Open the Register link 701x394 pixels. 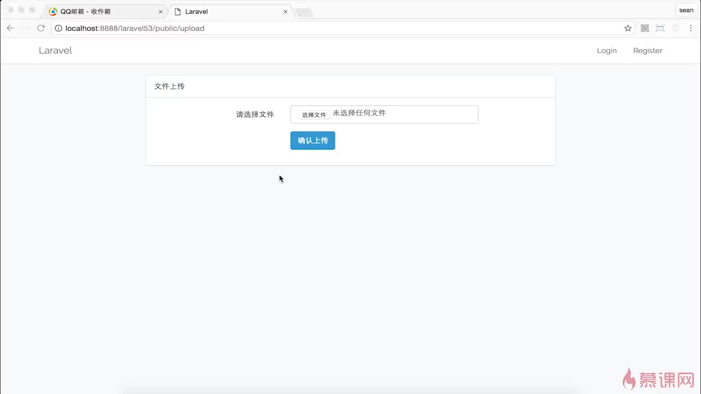click(x=648, y=50)
